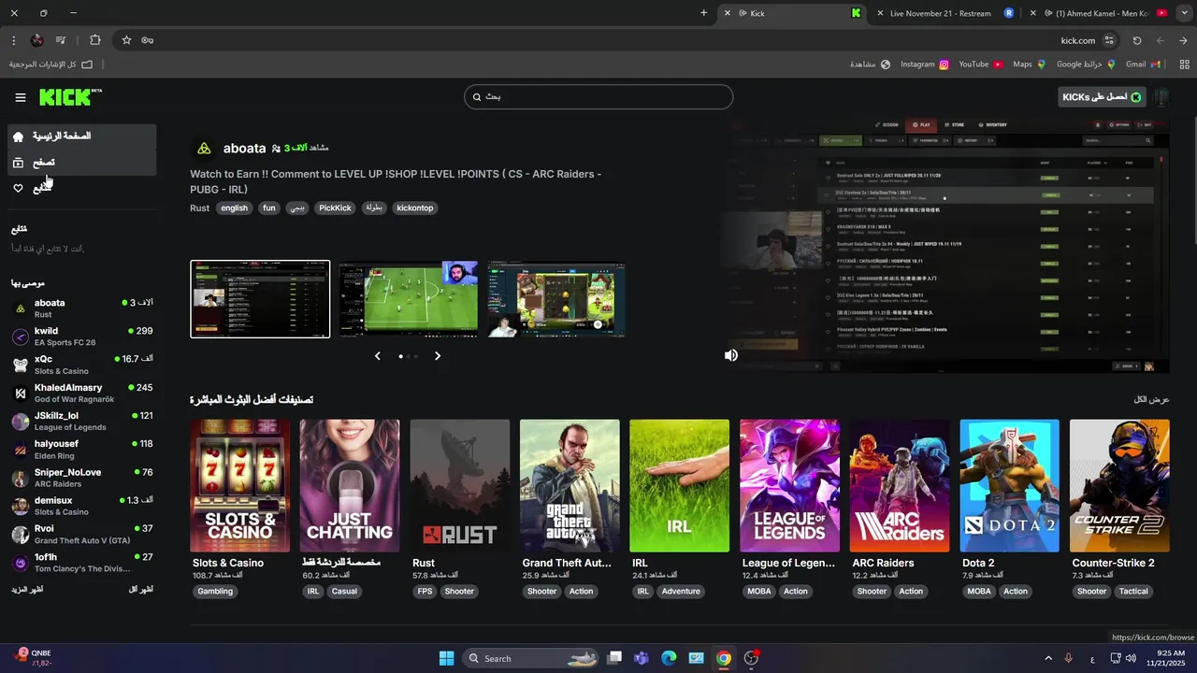Open the Kick hamburger sidebar menu
Image resolution: width=1197 pixels, height=673 pixels.
21,97
